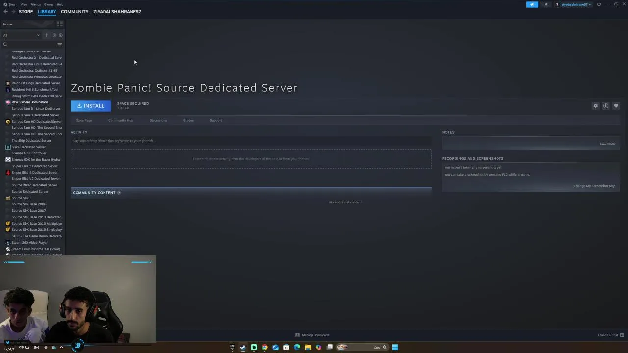
Task: Select Sniper Elite 4 Dedicated Server
Action: pyautogui.click(x=34, y=173)
